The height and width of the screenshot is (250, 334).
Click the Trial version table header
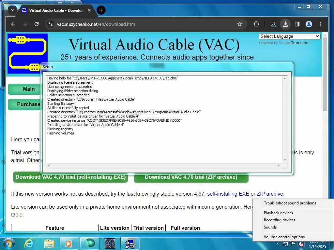pos(148,228)
